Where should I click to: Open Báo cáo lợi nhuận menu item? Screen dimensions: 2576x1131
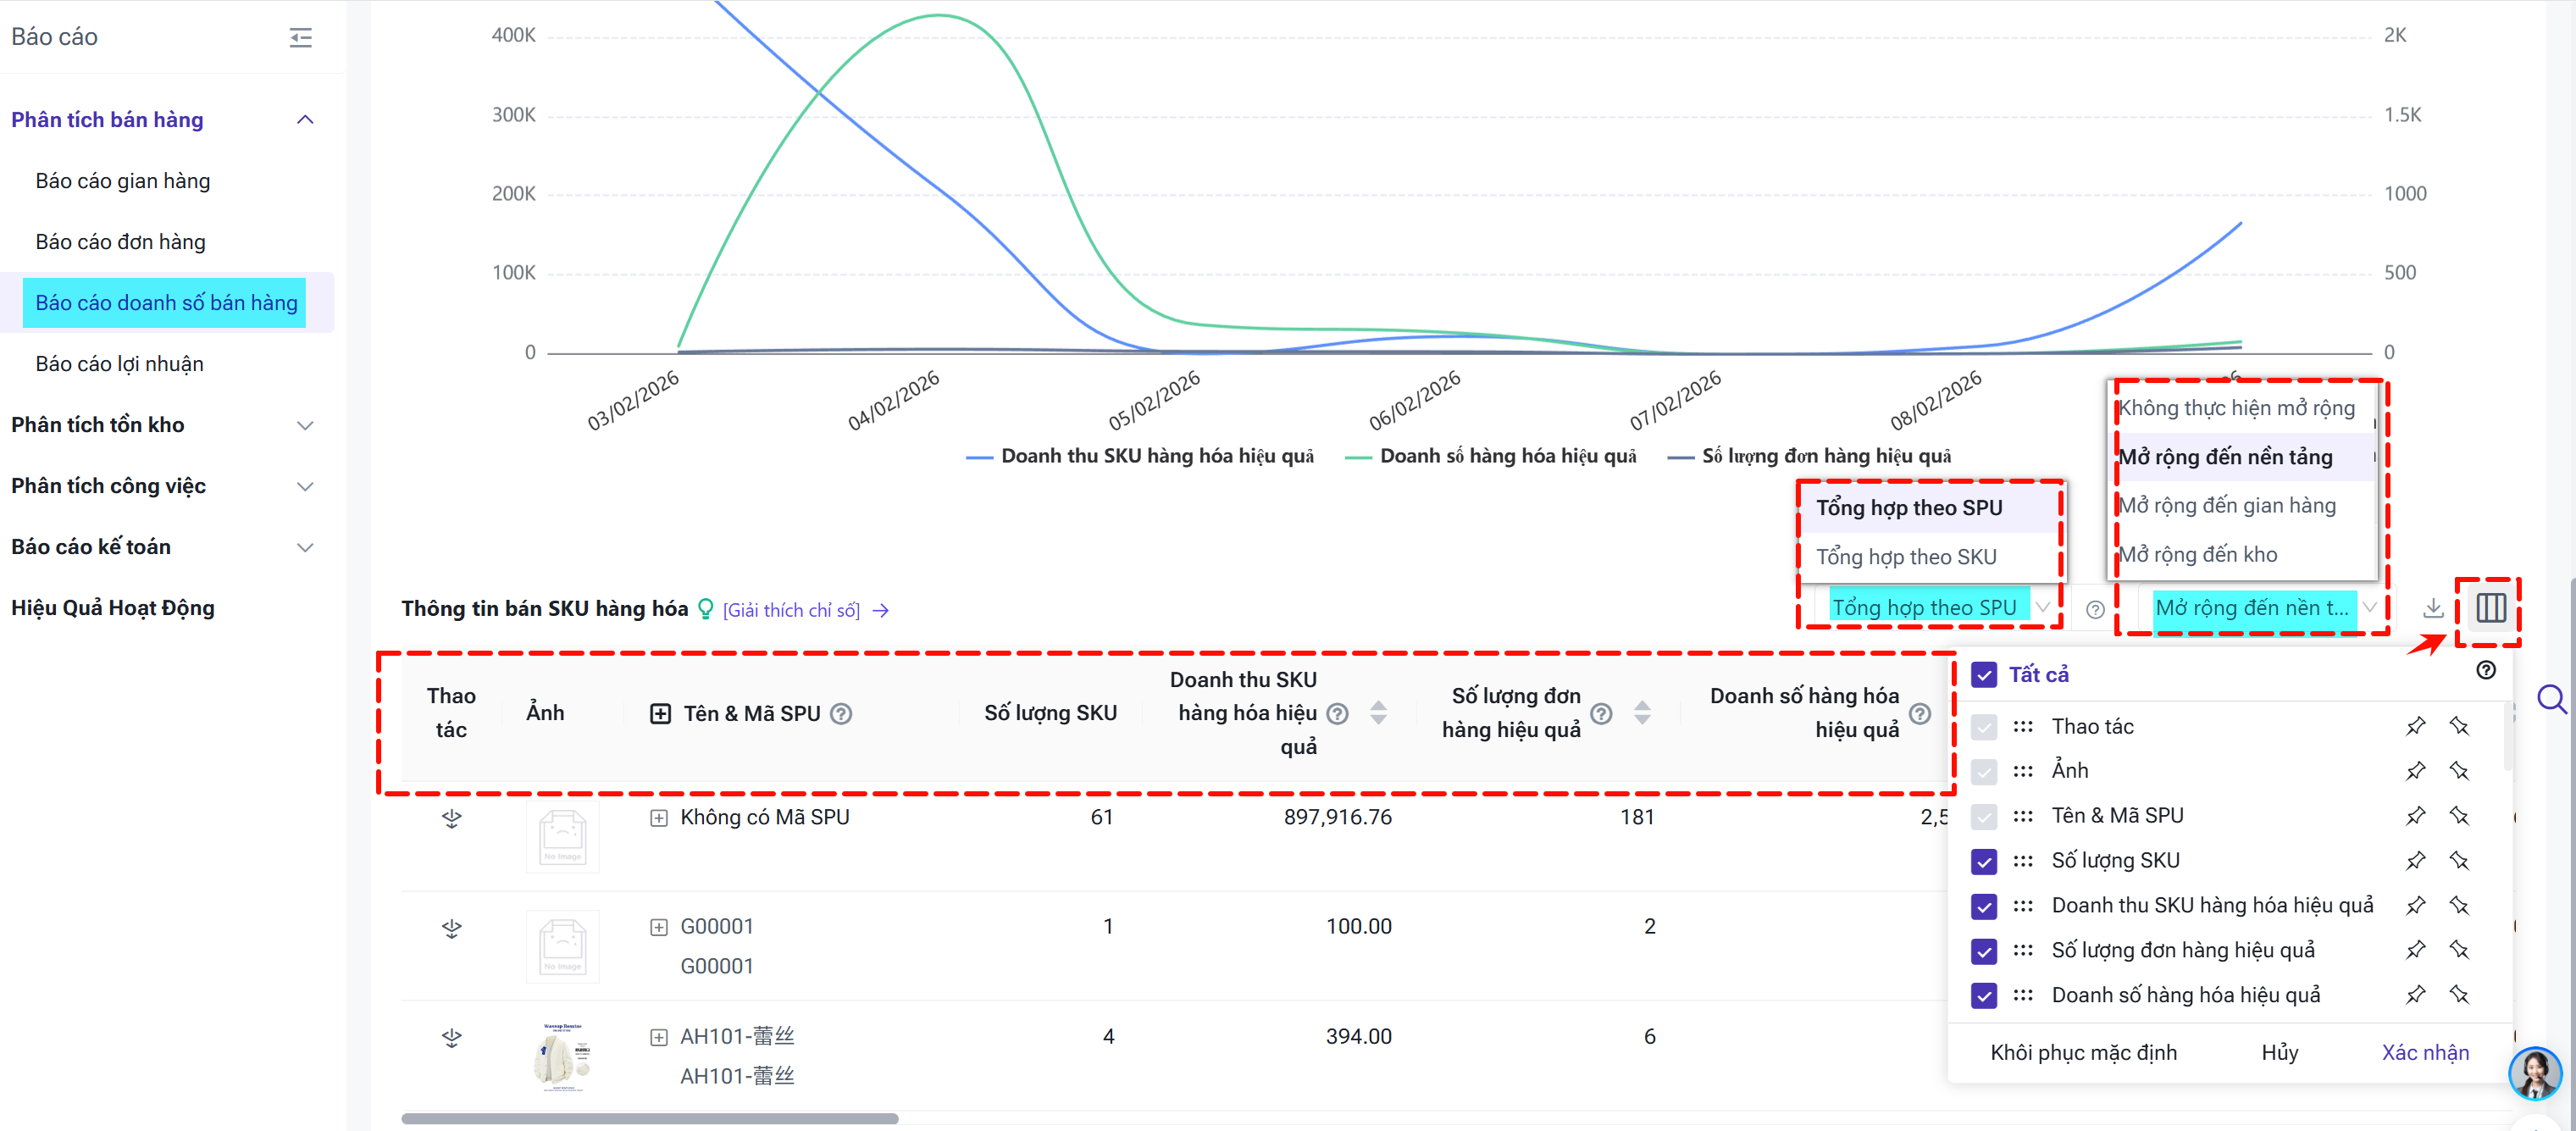[x=119, y=364]
